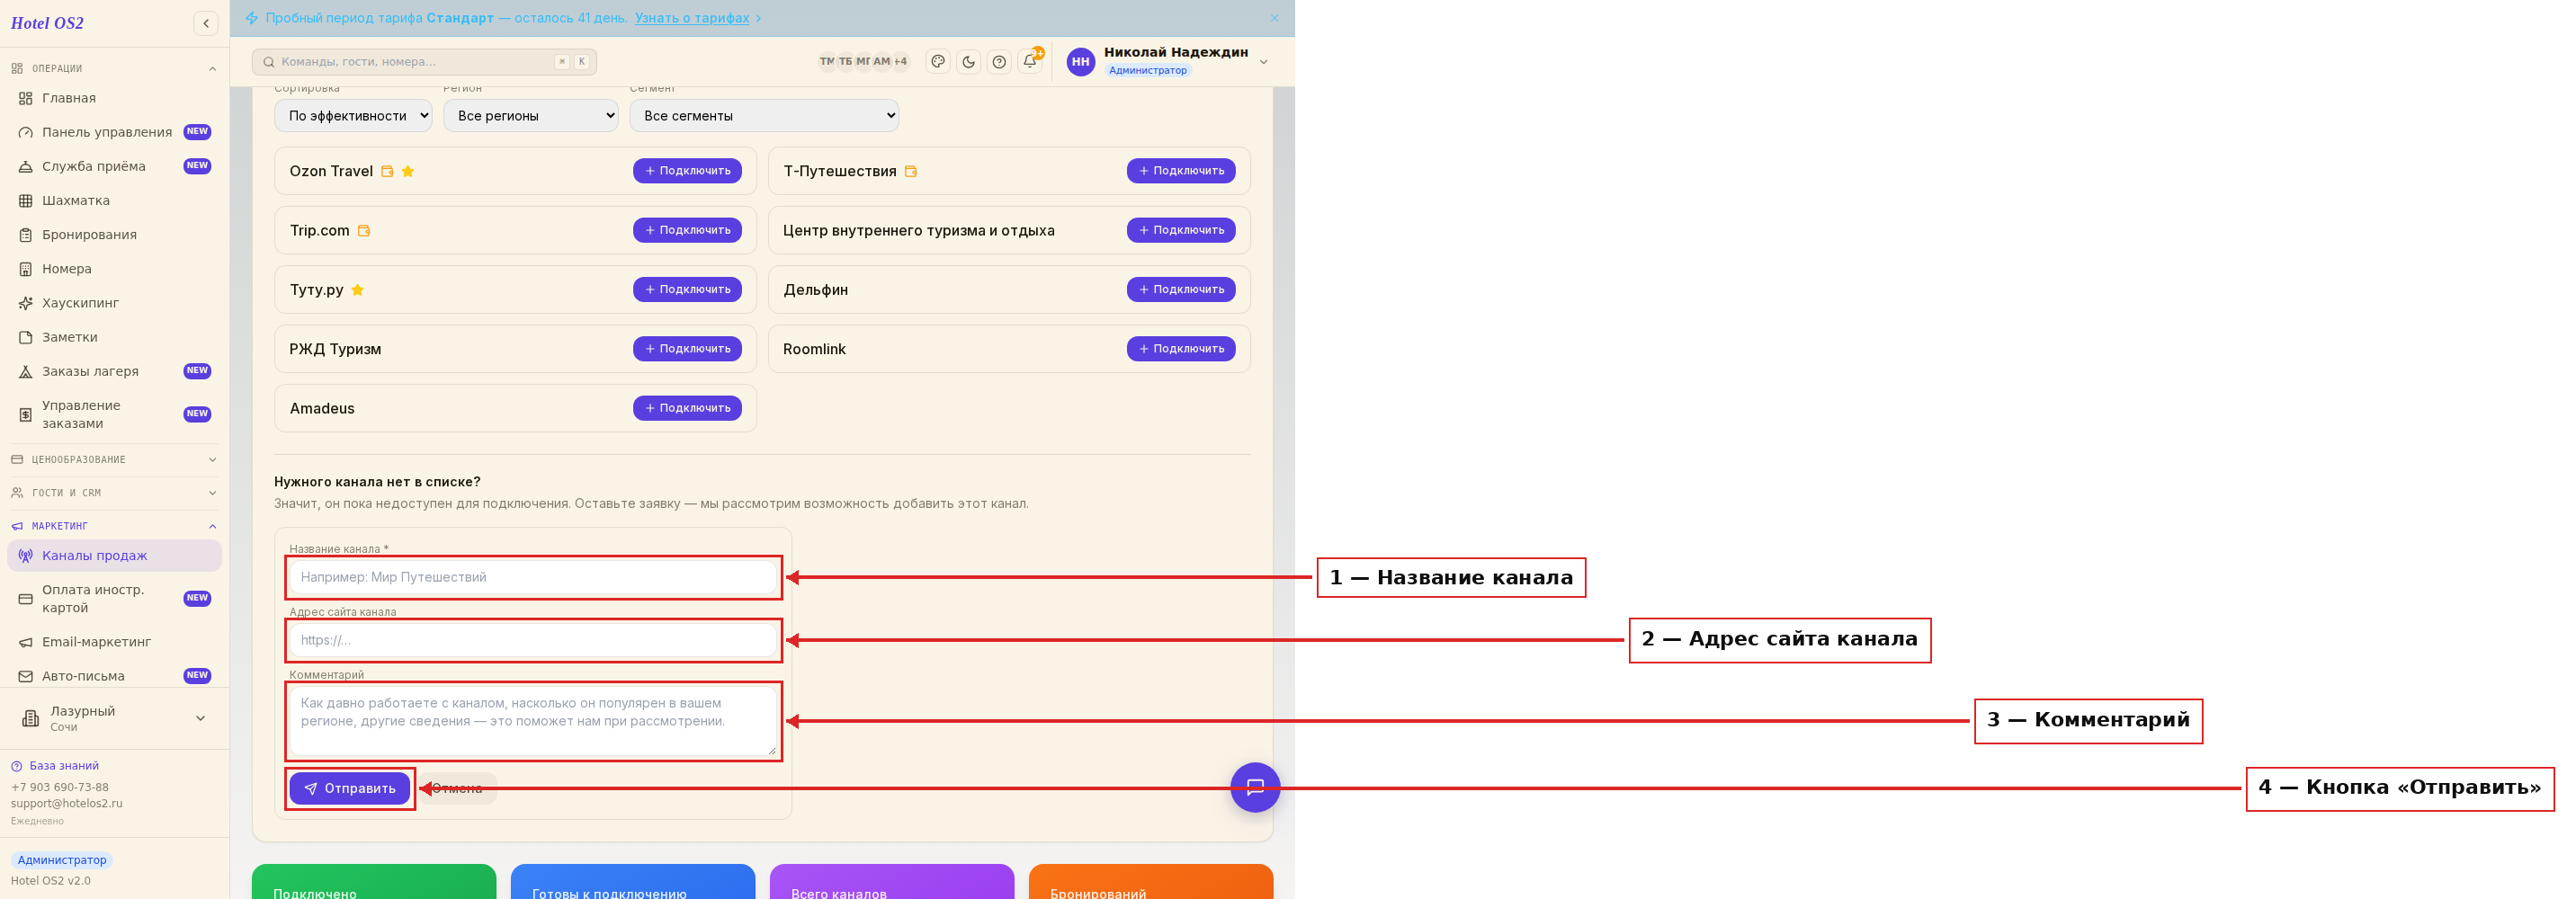The width and height of the screenshot is (2576, 899).
Task: Go to Заказы лагеря
Action: tap(115, 371)
